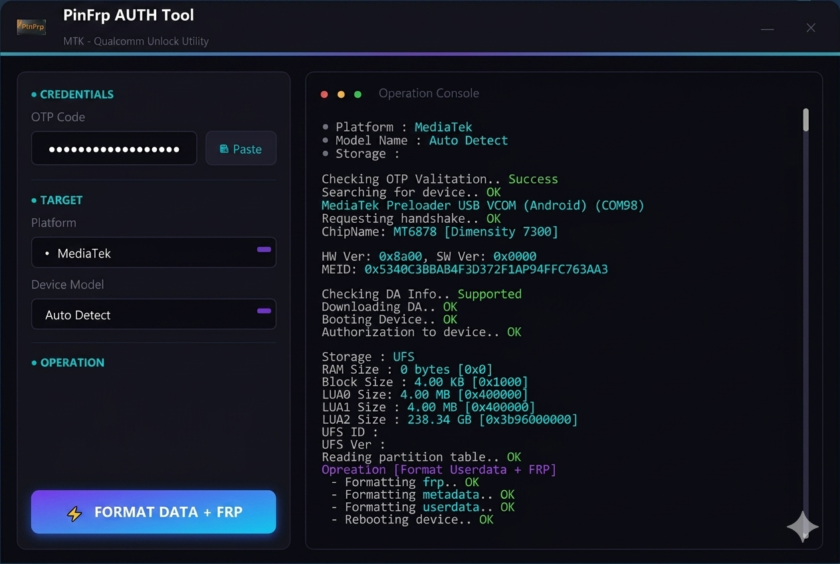Image resolution: width=840 pixels, height=564 pixels.
Task: Click the console vertical scrollbar thumb
Action: 806,120
